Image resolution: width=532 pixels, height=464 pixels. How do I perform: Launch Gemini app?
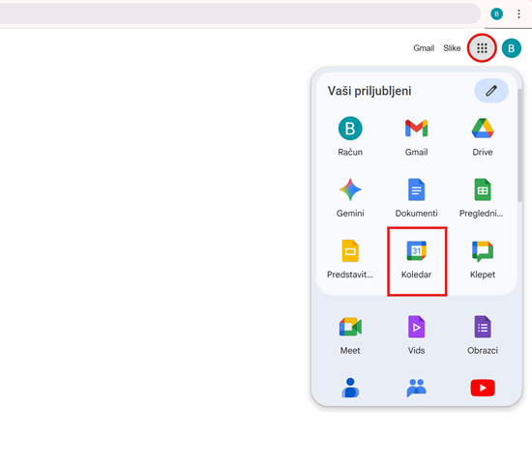350,198
